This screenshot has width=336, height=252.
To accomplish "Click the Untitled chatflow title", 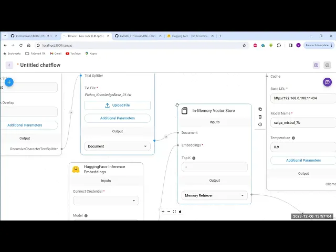I will pos(40,65).
